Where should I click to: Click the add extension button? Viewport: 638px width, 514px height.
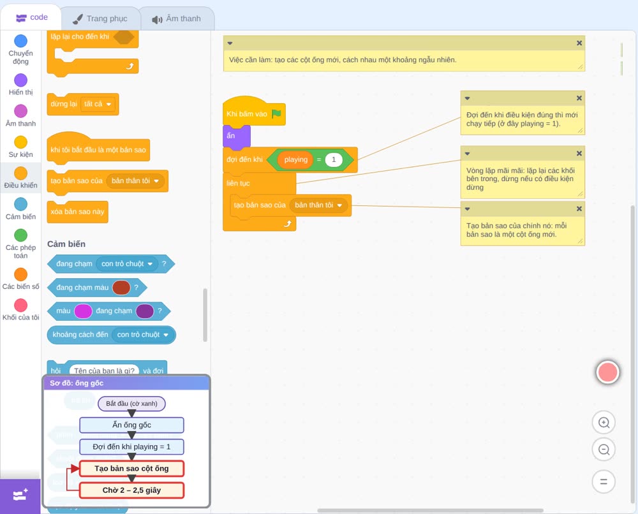click(20, 496)
